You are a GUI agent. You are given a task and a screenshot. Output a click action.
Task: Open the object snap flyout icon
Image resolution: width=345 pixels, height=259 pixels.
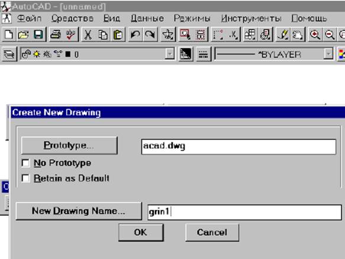218,34
